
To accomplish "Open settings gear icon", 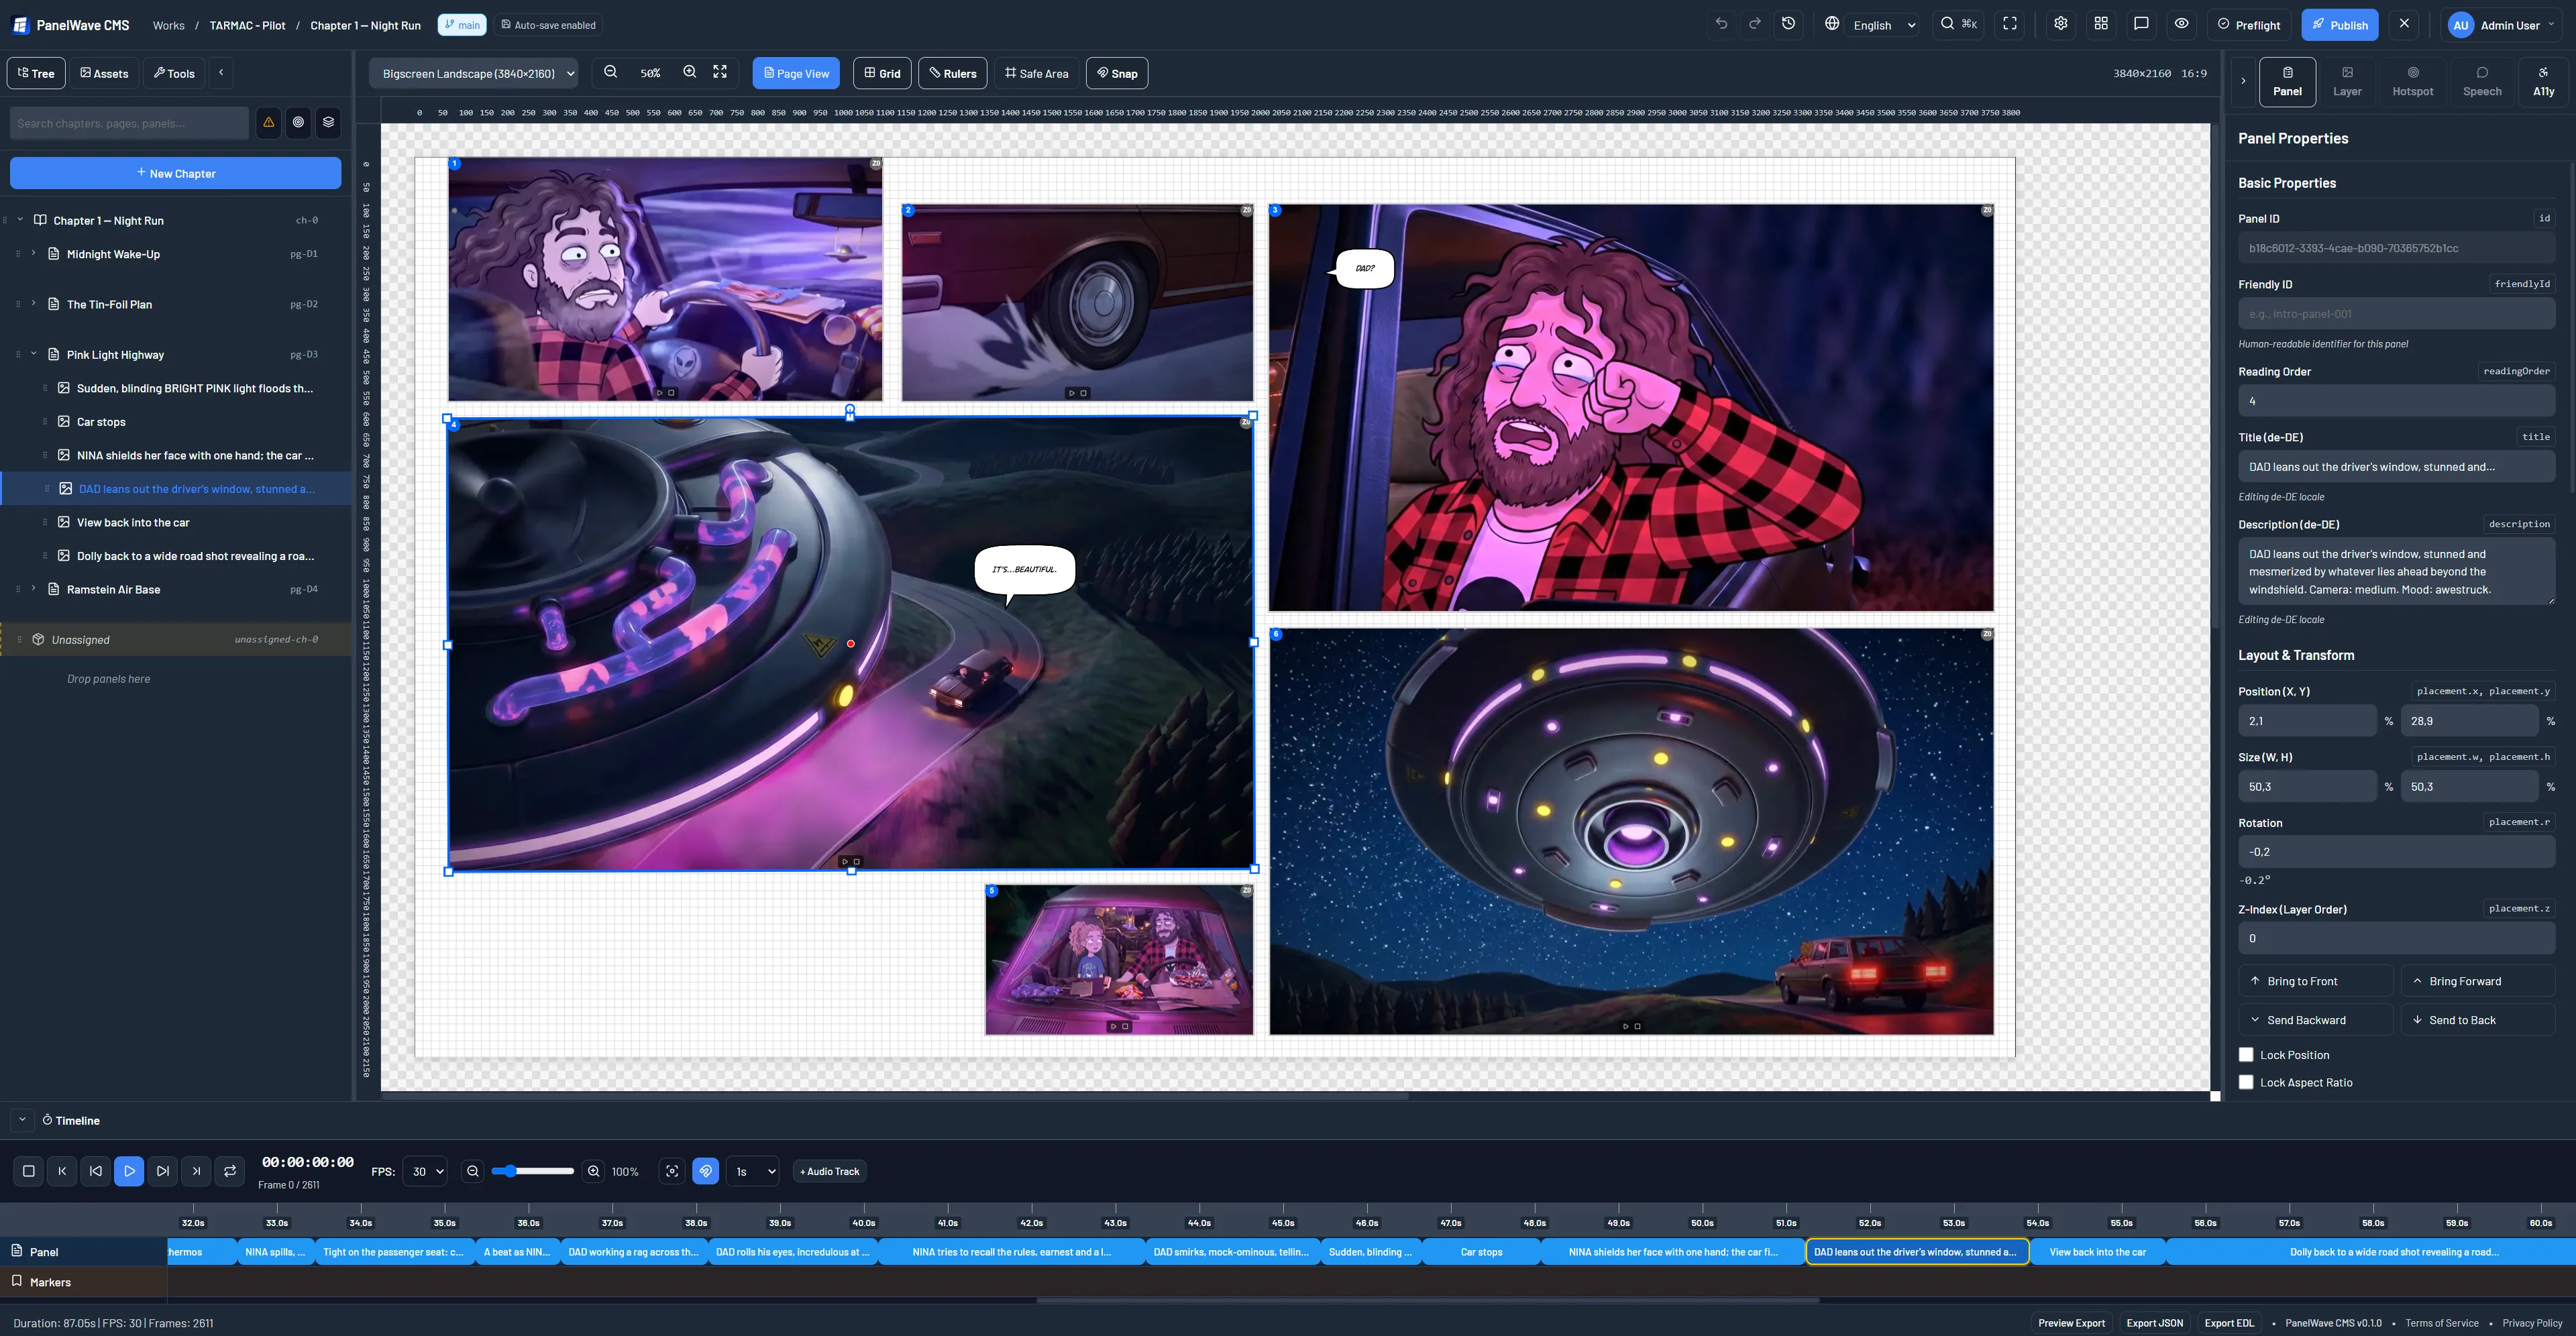I will point(2061,24).
